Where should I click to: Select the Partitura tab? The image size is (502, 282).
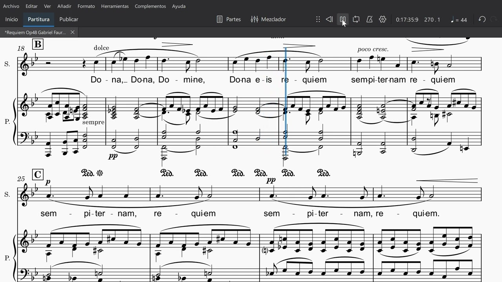point(38,19)
